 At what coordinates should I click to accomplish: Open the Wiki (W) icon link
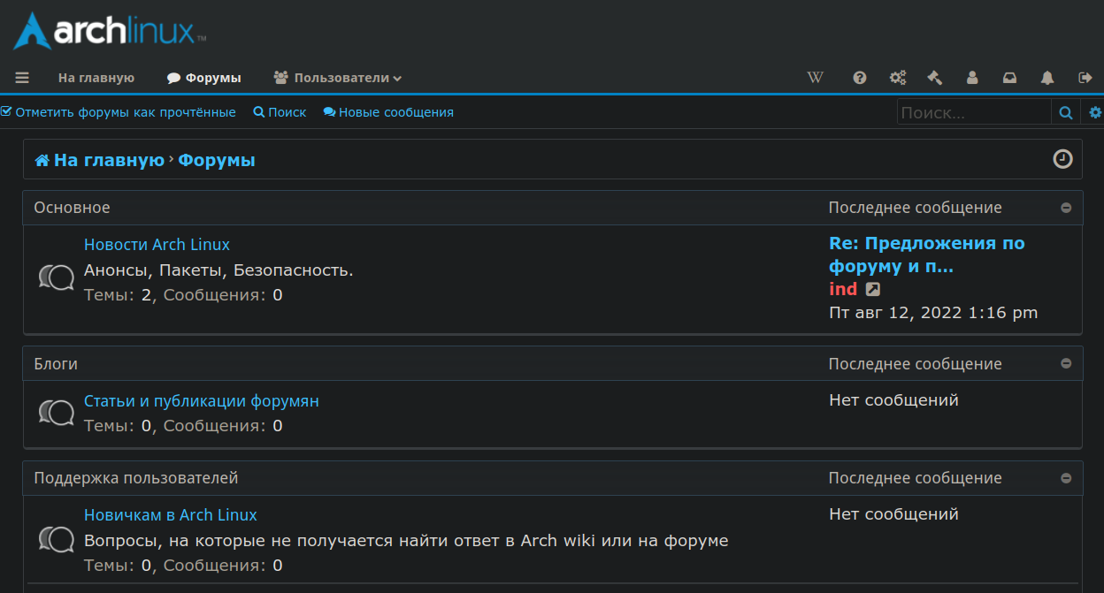(815, 78)
